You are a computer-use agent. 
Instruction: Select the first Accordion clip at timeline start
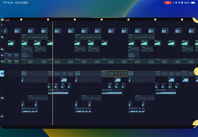[12, 55]
